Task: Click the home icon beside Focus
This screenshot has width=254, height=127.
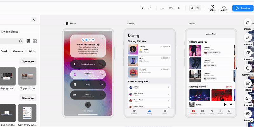Action: 67,23
